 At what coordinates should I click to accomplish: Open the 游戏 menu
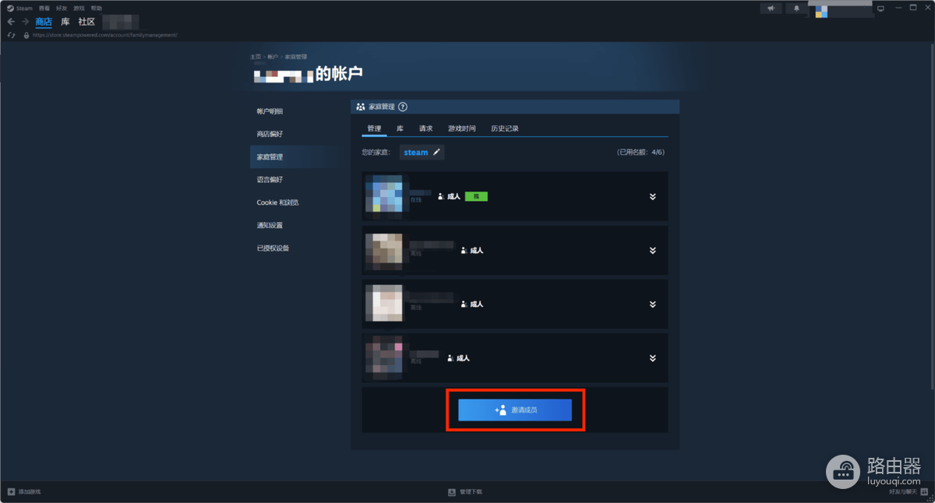[79, 8]
